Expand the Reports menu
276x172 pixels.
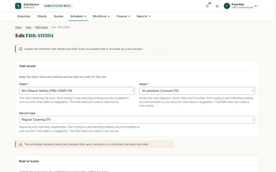point(144,16)
